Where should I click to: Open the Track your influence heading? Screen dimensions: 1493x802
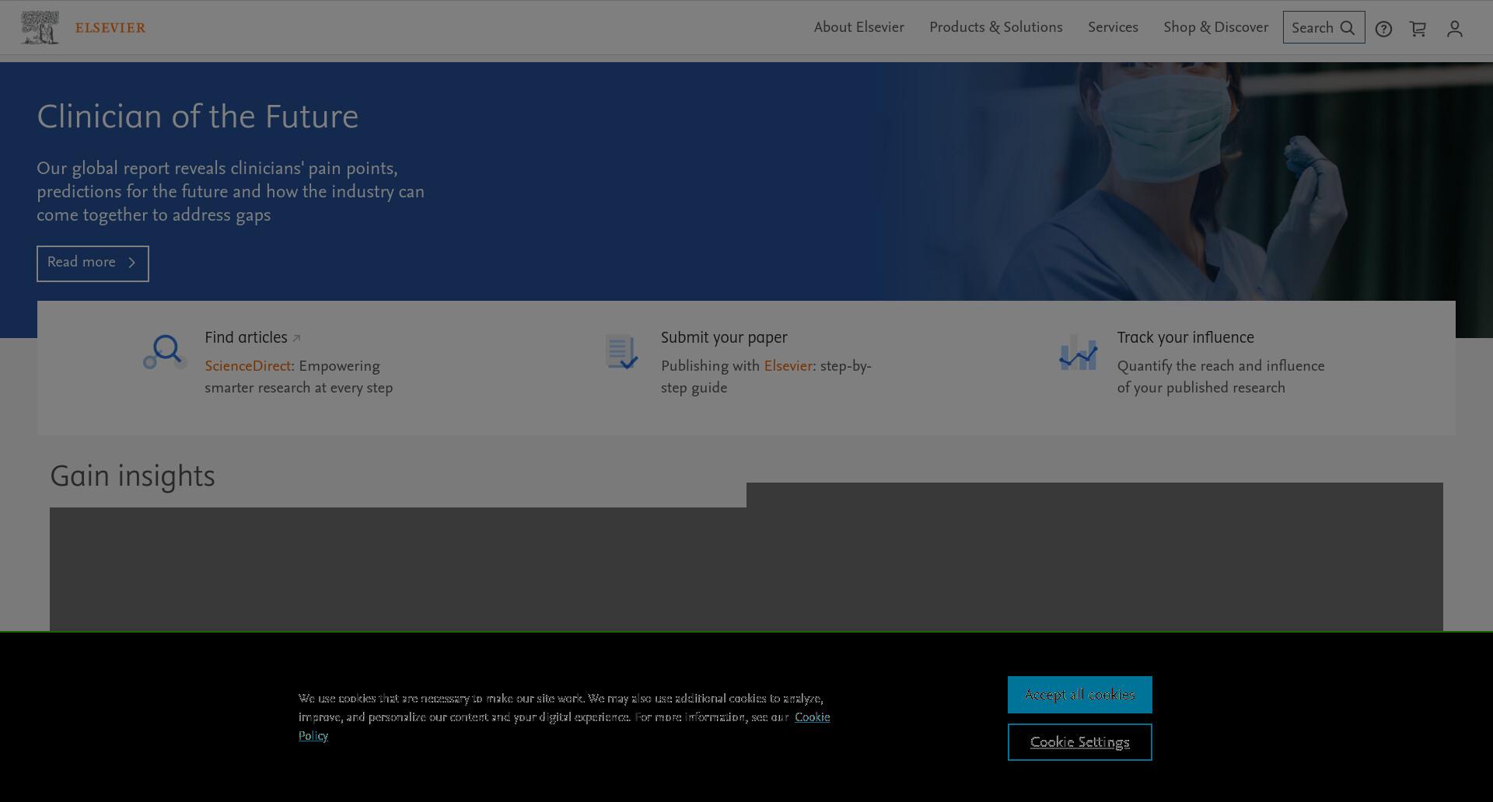(x=1185, y=338)
